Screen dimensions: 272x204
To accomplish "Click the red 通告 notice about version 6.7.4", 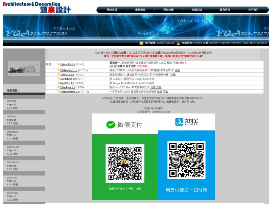I will 154,56.
